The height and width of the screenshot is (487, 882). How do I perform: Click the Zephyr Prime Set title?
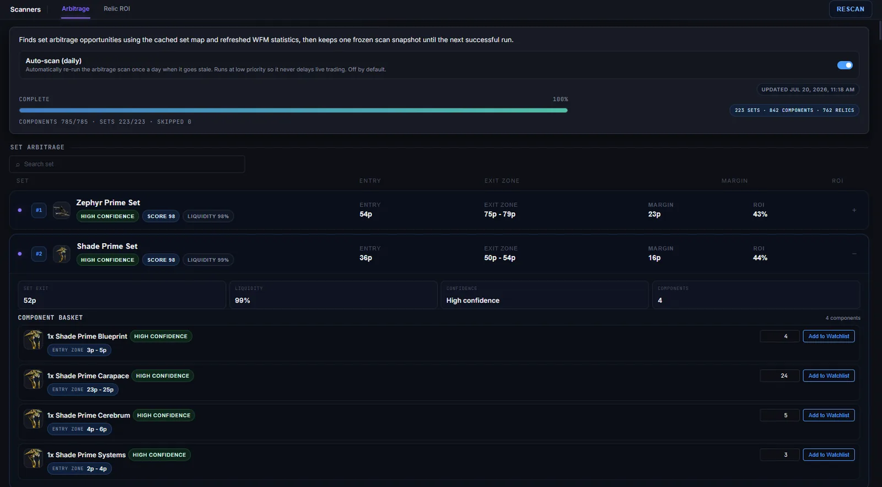(x=108, y=202)
